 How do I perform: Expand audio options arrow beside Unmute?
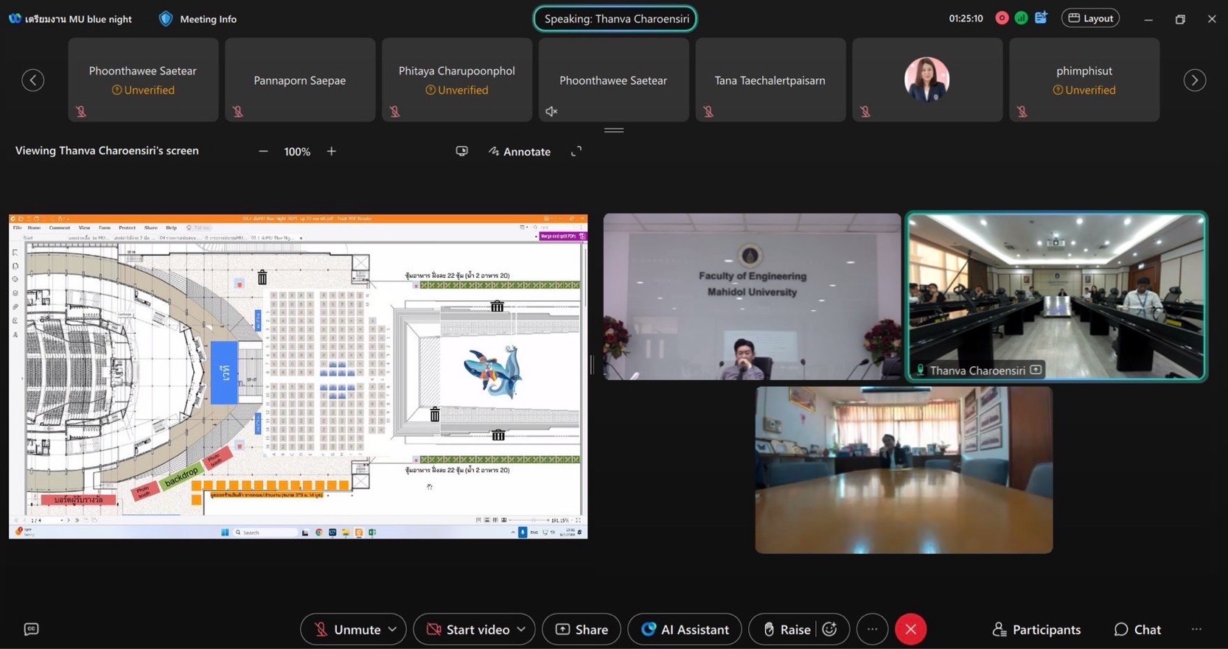[x=393, y=629]
